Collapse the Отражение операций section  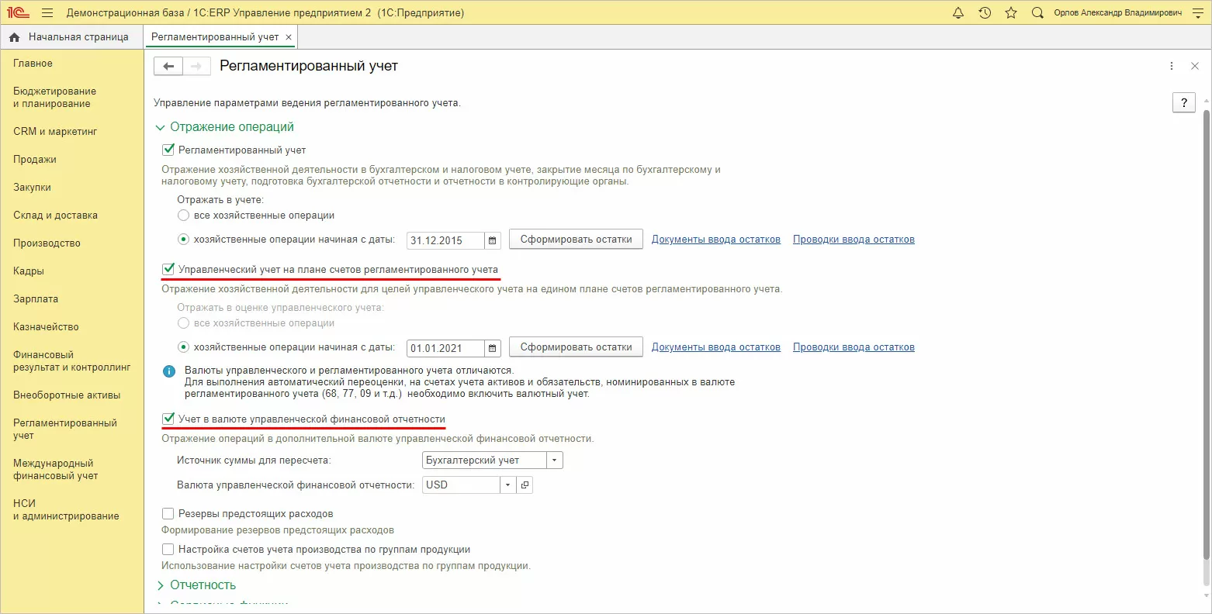[x=225, y=127]
